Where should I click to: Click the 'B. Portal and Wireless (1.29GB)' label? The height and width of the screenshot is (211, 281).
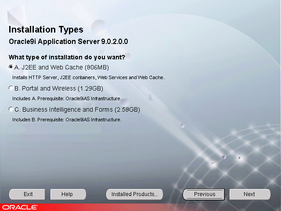pyautogui.click(x=59, y=88)
